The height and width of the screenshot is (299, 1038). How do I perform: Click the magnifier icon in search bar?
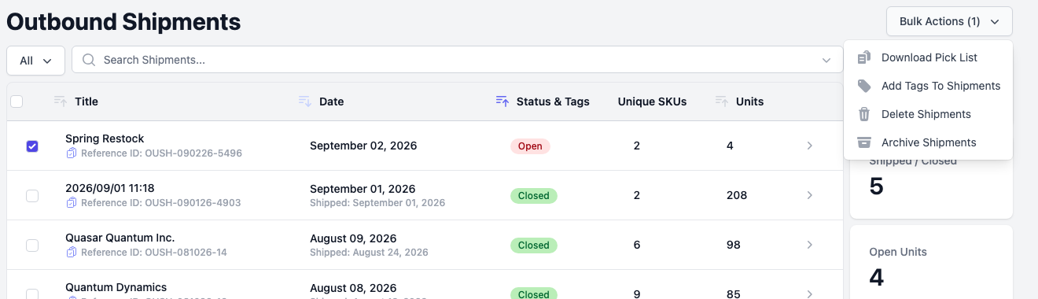tap(89, 60)
